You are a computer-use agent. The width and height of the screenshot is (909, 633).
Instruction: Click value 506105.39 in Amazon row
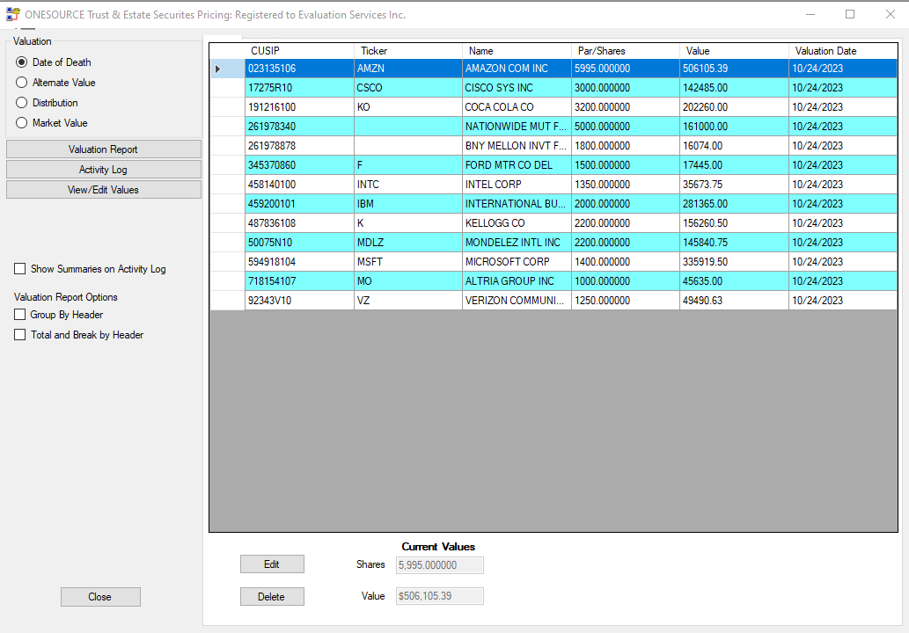(x=734, y=69)
